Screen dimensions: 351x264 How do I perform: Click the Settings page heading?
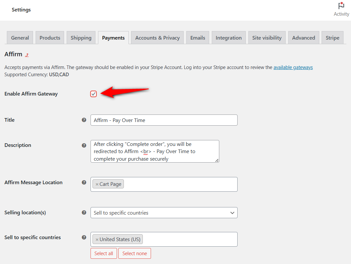pyautogui.click(x=21, y=9)
